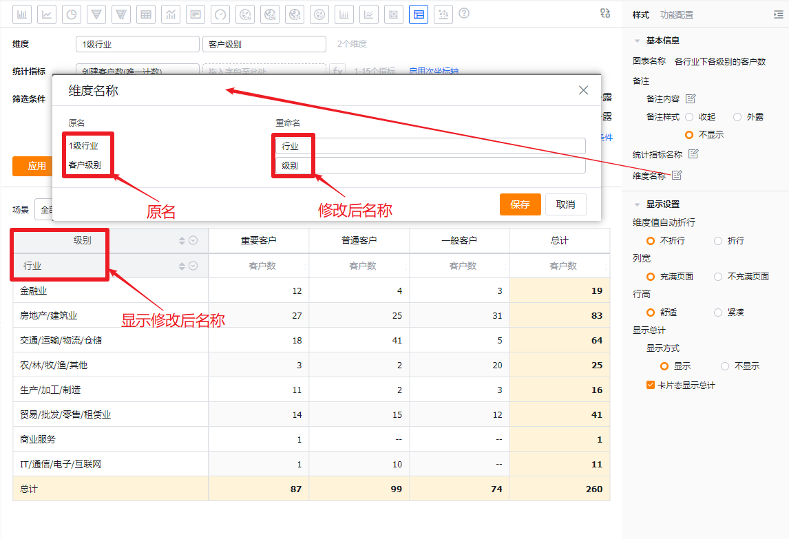Select the pivot table chart icon

[x=419, y=14]
